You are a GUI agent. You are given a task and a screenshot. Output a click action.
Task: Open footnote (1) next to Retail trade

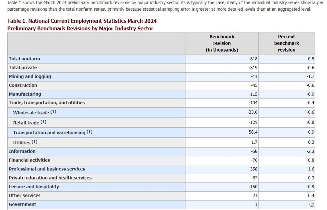(x=43, y=122)
